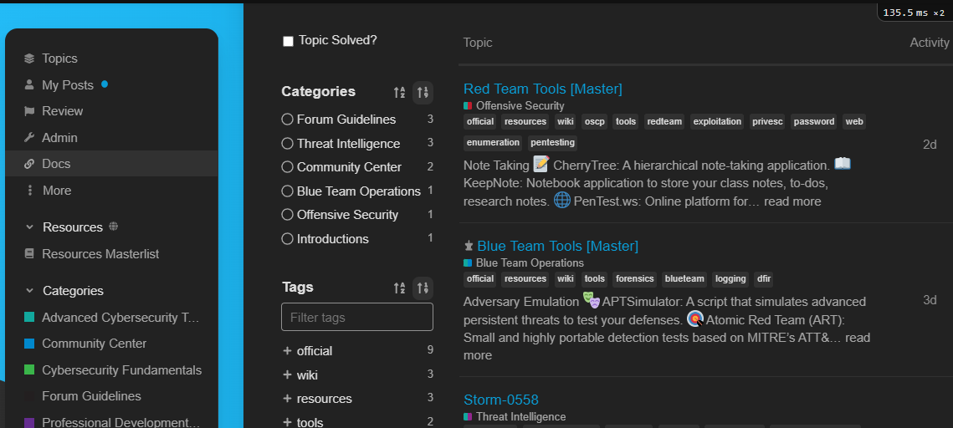Sort Tags list by count icon
Screen dimensions: 953x428
point(423,288)
